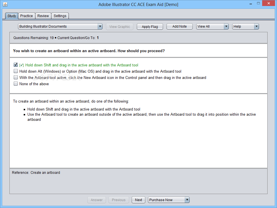Screen dimensions: 277x208
Task: Select the 'With the Artboard tool active' checkbox
Action: [16, 78]
